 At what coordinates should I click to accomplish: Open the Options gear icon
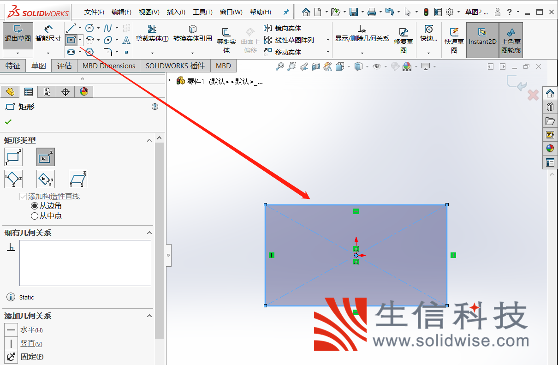450,12
